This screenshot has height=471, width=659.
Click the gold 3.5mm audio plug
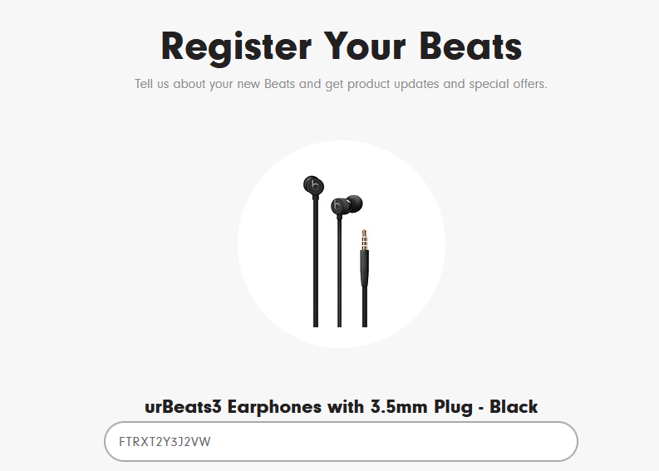pyautogui.click(x=364, y=239)
